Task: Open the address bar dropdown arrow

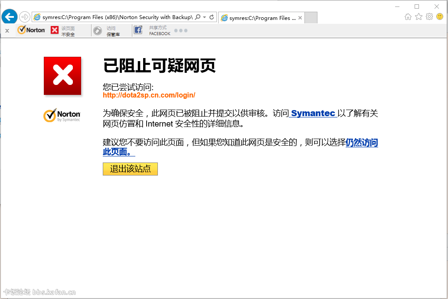Action: pyautogui.click(x=205, y=17)
